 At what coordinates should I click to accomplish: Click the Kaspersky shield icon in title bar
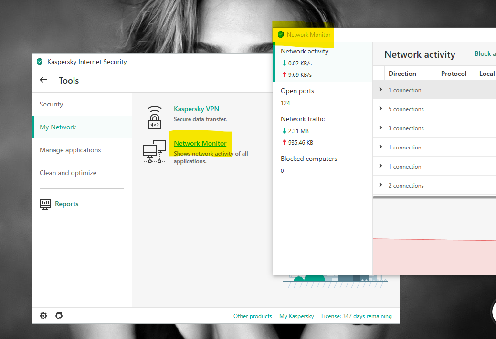point(40,62)
